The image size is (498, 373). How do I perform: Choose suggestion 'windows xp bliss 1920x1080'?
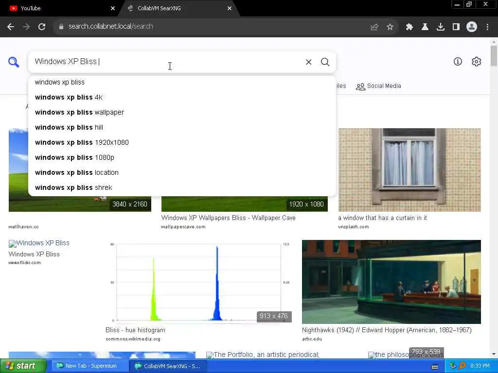click(182, 142)
